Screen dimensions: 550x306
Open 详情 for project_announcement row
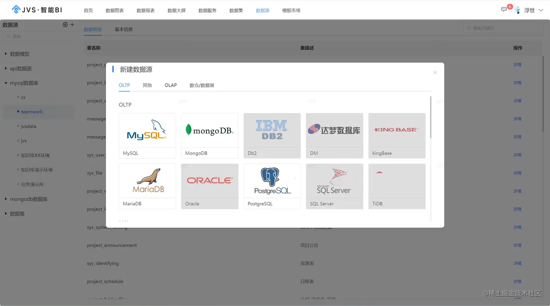click(517, 245)
